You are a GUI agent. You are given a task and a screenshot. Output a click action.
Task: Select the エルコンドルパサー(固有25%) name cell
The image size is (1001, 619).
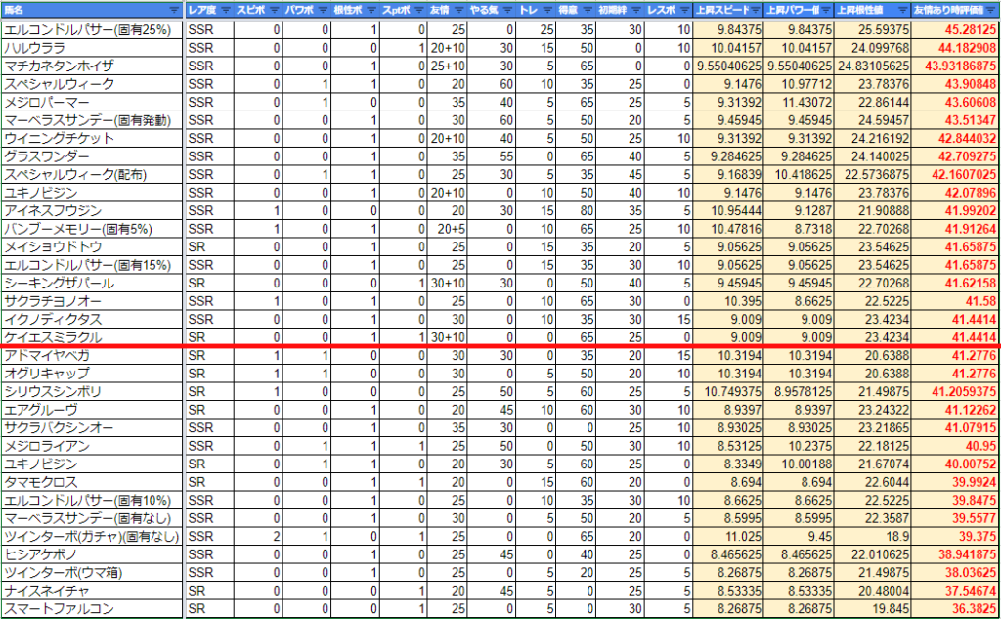(93, 30)
